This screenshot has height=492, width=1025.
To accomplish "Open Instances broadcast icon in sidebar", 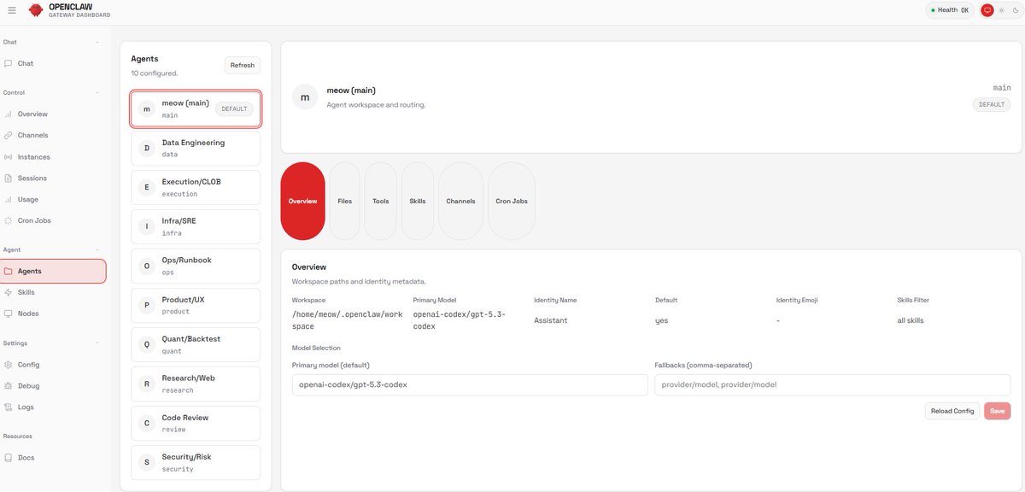I will coord(9,157).
